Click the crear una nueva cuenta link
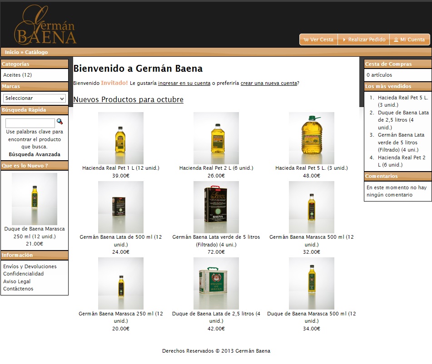 pyautogui.click(x=269, y=83)
